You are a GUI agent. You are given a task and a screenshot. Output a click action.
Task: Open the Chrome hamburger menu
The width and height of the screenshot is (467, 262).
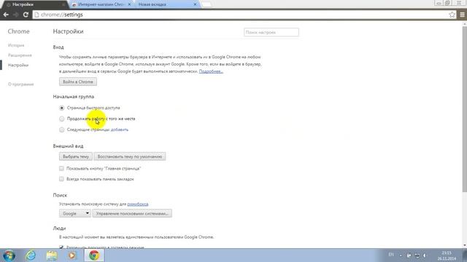462,15
